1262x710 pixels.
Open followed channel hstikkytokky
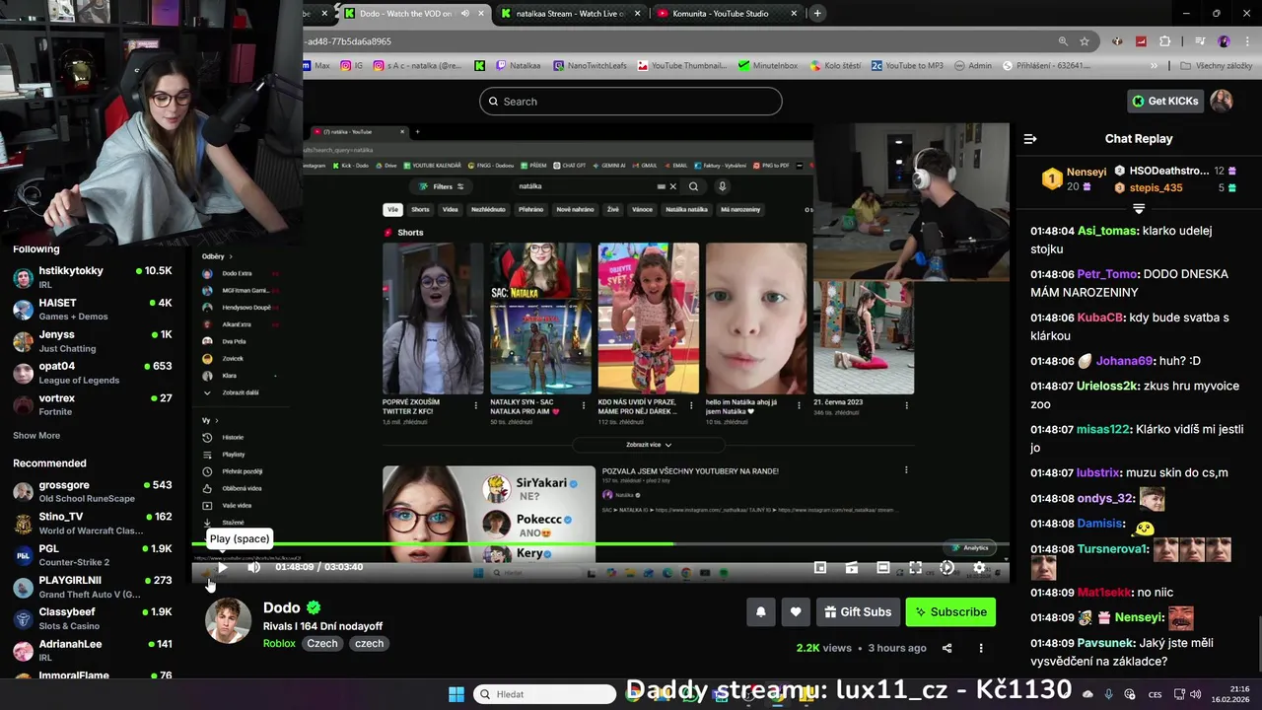pos(94,277)
